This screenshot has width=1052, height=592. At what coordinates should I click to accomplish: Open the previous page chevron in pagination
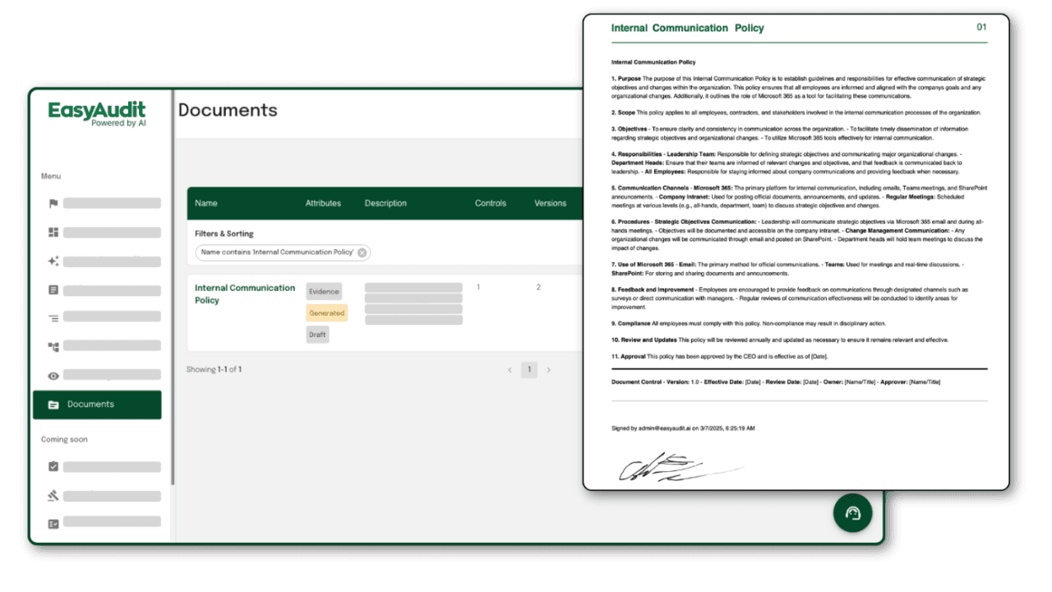[x=510, y=370]
